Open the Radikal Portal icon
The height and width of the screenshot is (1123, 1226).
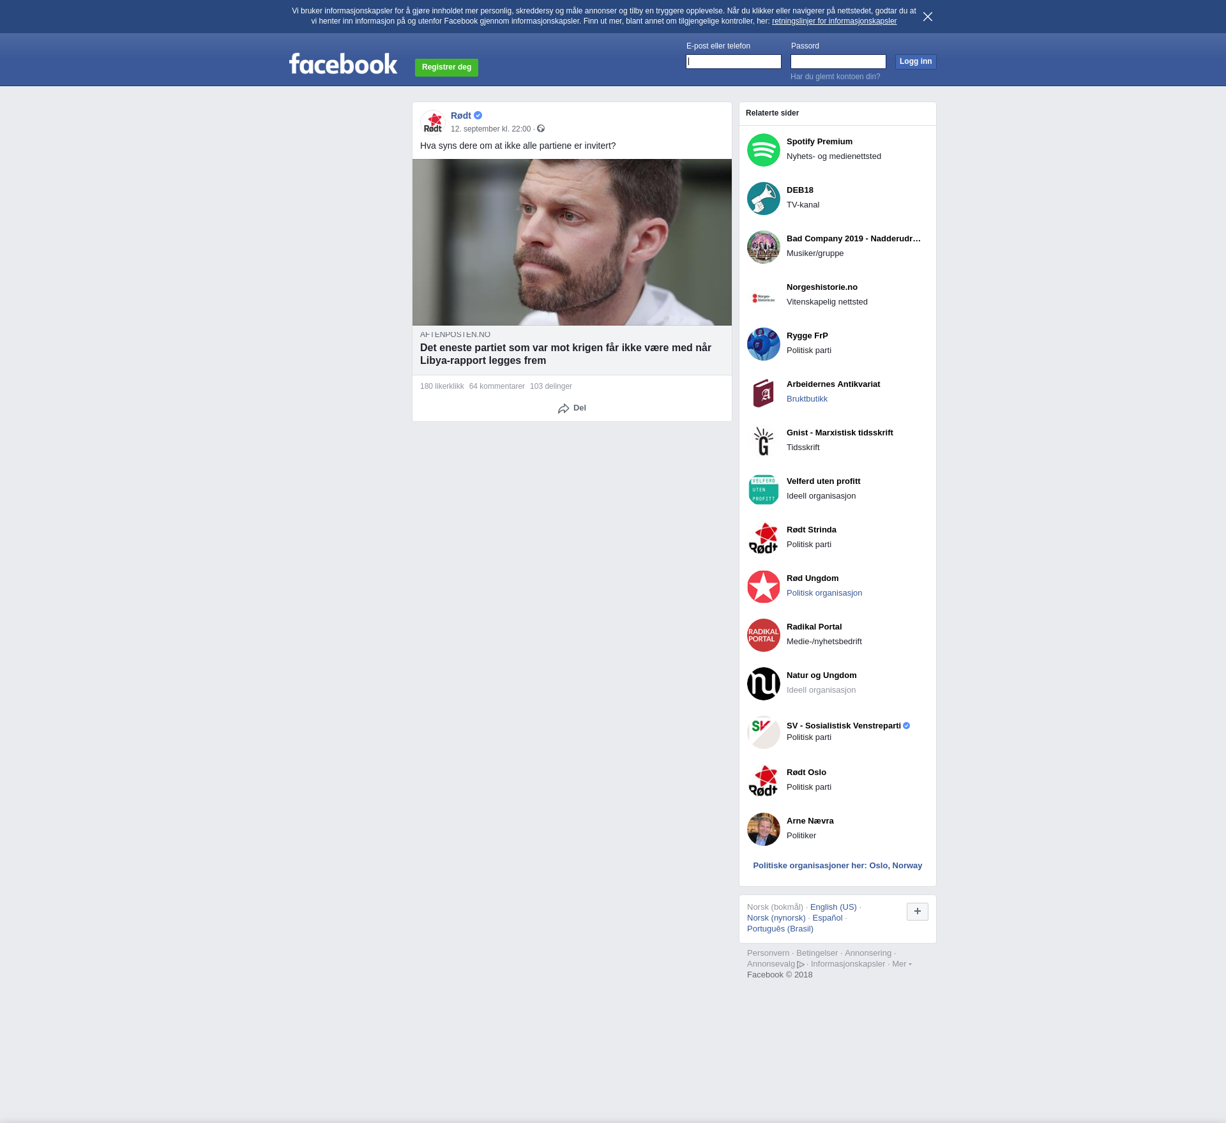tap(764, 635)
